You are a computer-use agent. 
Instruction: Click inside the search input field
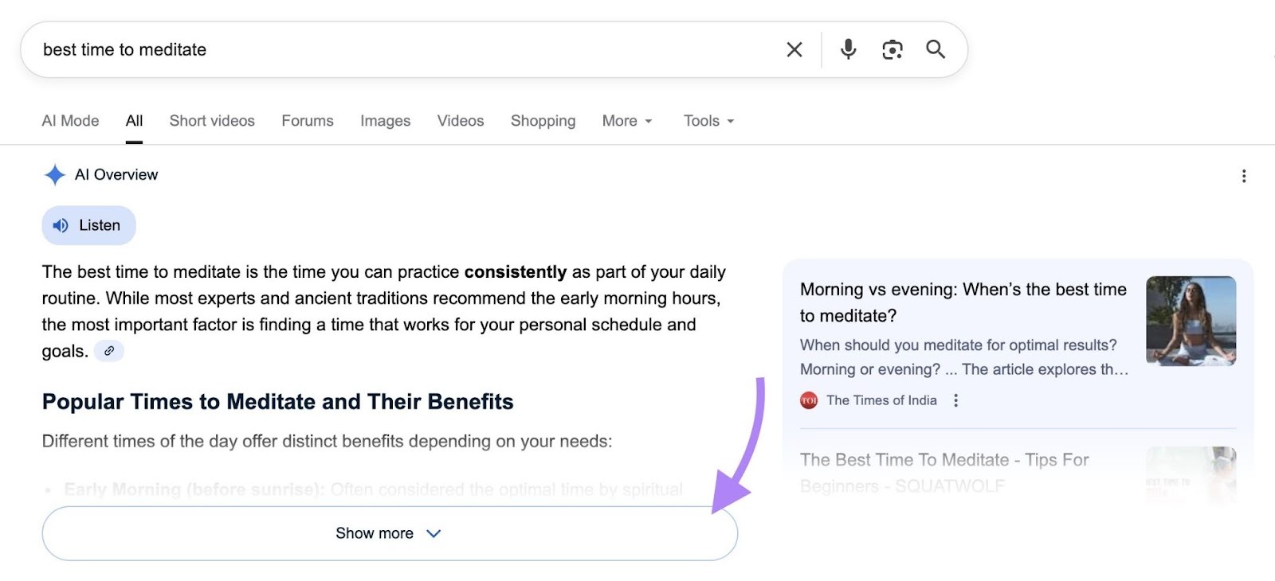(319, 49)
